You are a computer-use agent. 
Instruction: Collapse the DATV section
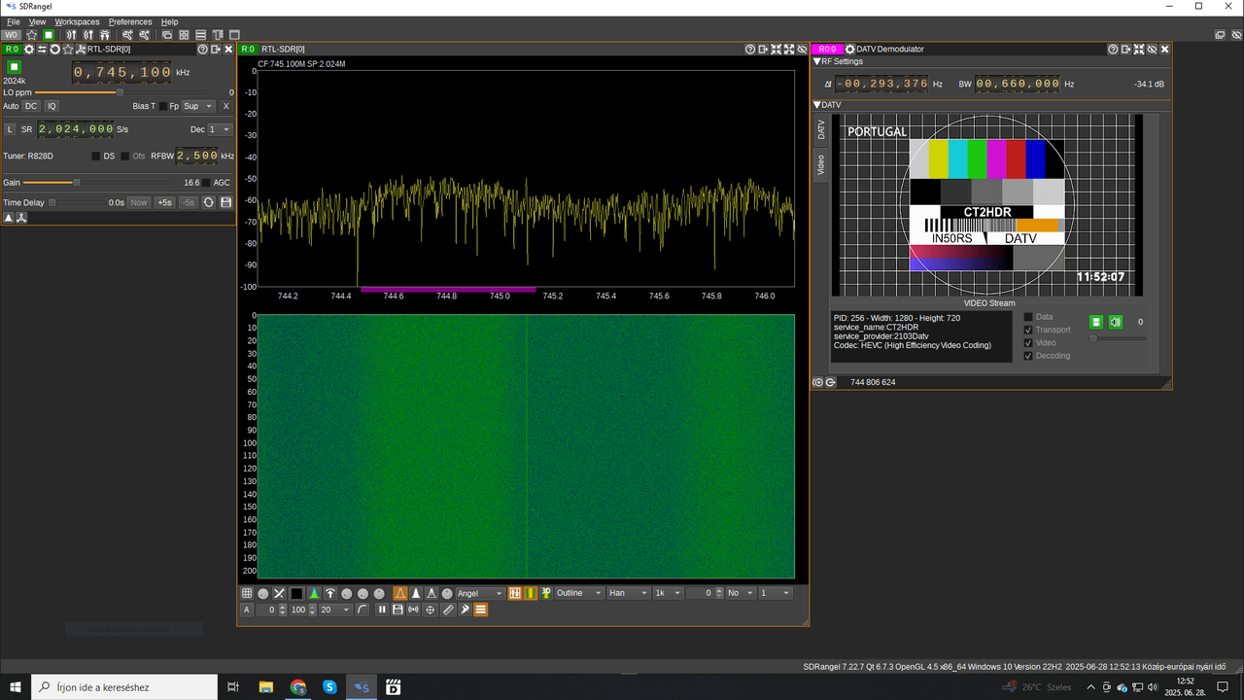point(817,104)
